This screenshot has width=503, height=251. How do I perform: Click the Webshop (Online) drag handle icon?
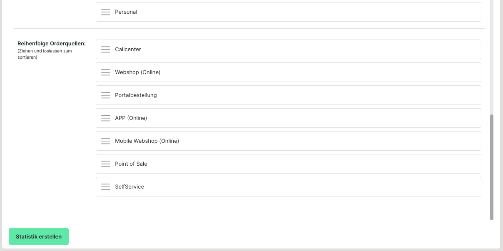pos(106,72)
